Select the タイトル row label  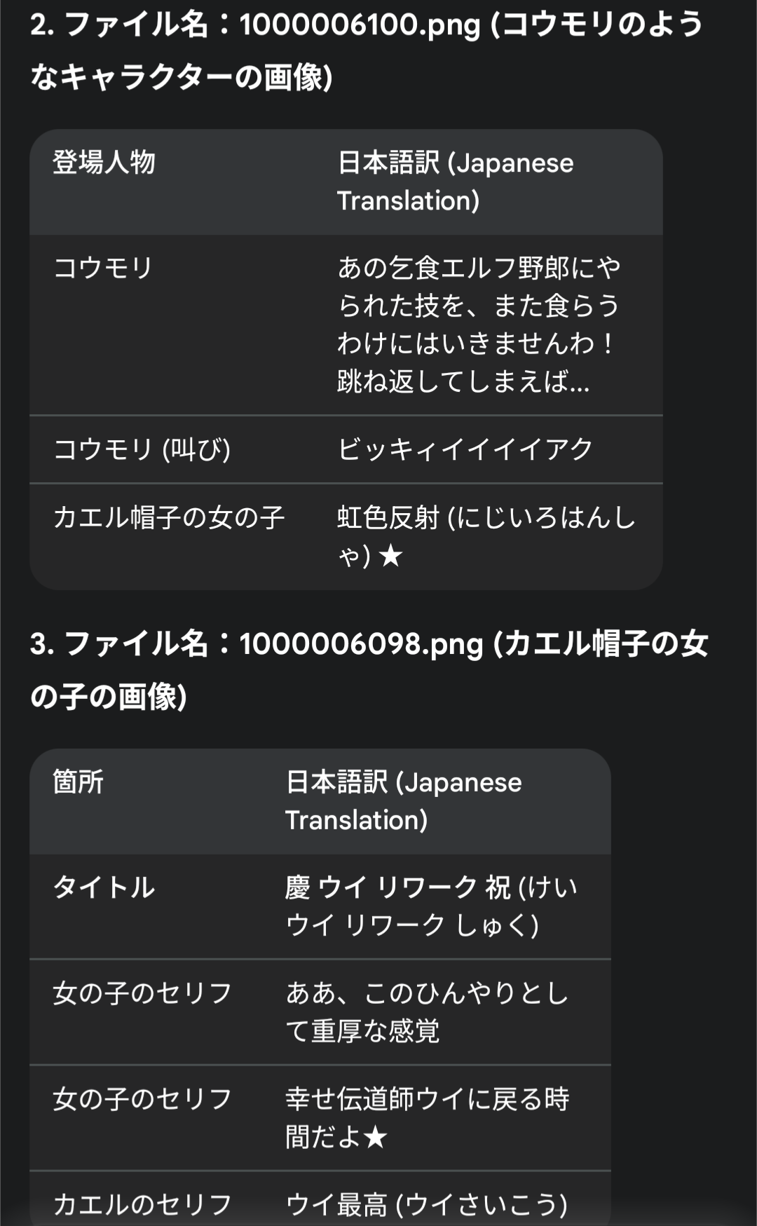[104, 887]
